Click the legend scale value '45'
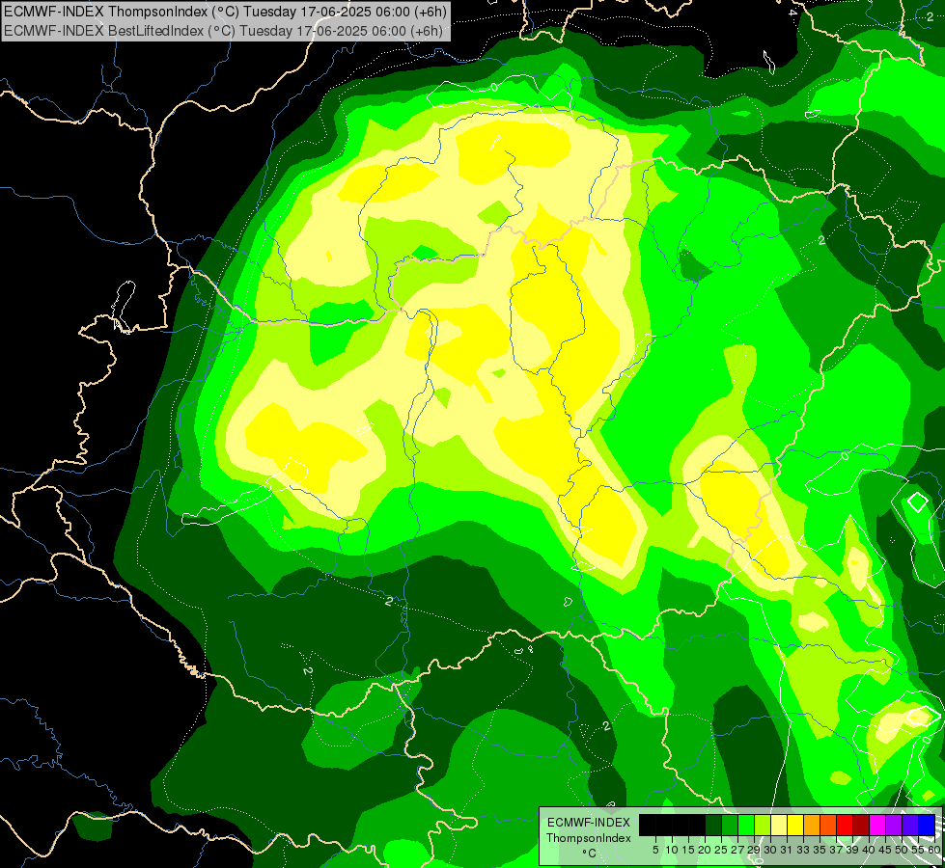The width and height of the screenshot is (945, 868). click(886, 850)
